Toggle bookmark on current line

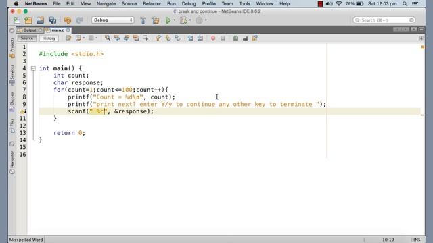pos(177,38)
